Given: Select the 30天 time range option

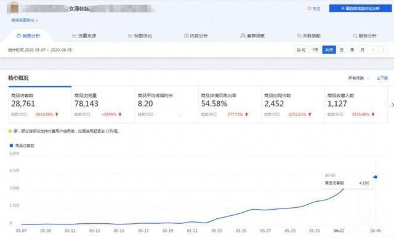Looking at the screenshot, I should click(x=329, y=50).
